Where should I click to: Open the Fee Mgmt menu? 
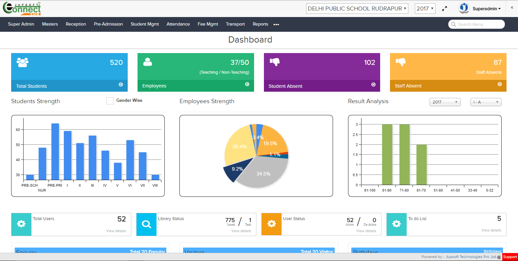(208, 24)
